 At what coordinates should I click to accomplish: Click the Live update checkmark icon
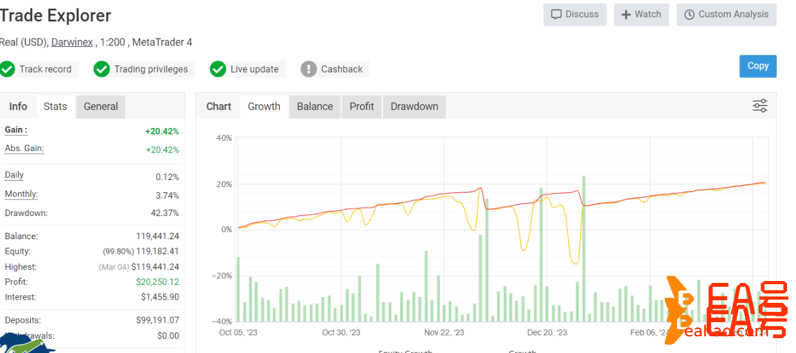(x=219, y=69)
